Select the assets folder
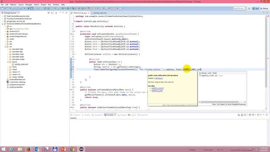Viewport: 270px width, 152px height. click(x=10, y=39)
